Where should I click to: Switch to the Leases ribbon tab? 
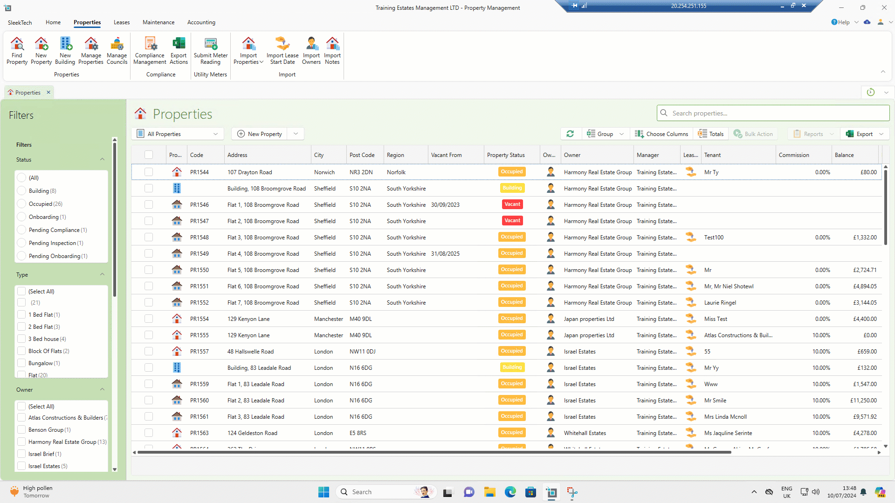pos(122,22)
